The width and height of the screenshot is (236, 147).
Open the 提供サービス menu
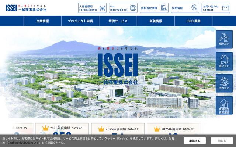click(x=118, y=21)
